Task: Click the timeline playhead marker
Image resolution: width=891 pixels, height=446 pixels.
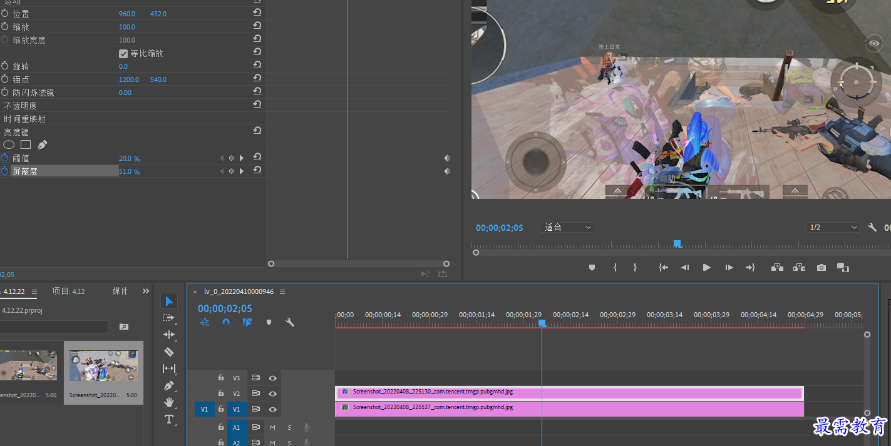Action: coord(542,323)
